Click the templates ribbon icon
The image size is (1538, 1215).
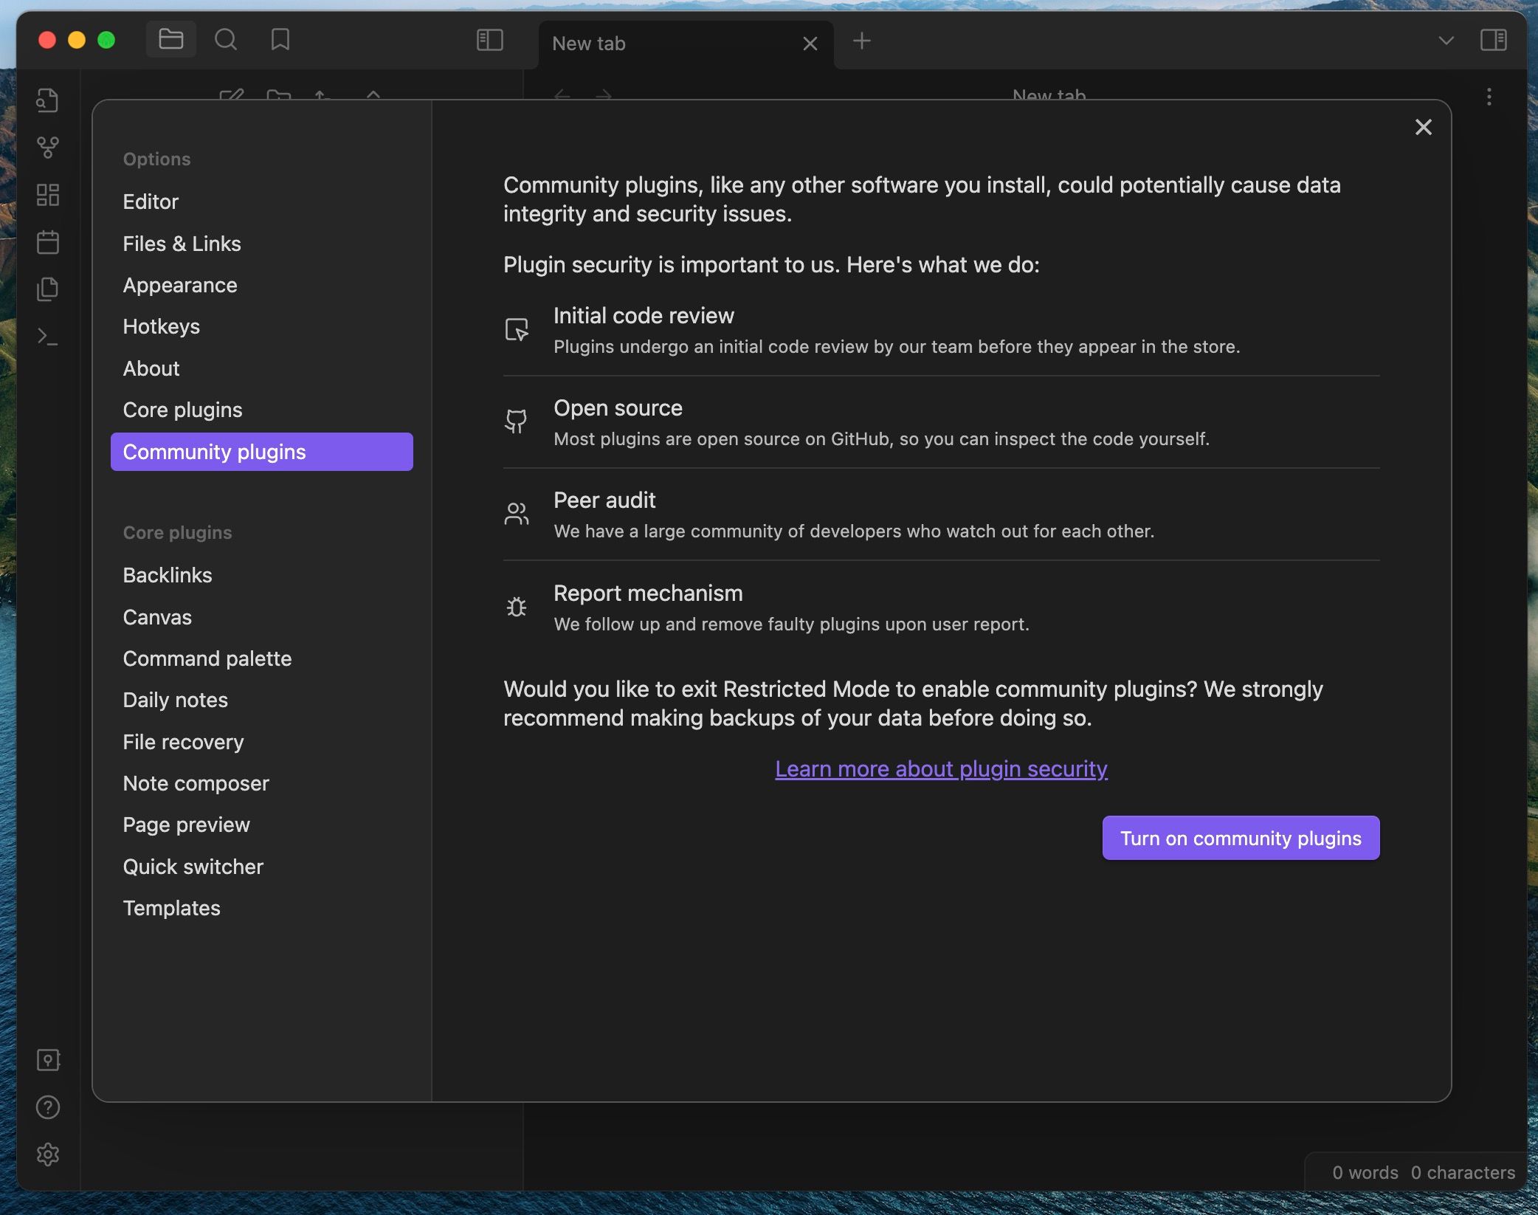pyautogui.click(x=48, y=289)
